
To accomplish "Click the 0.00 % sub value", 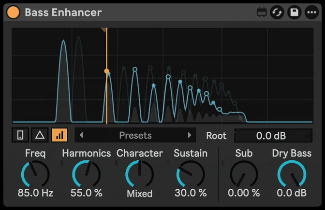I will [244, 193].
